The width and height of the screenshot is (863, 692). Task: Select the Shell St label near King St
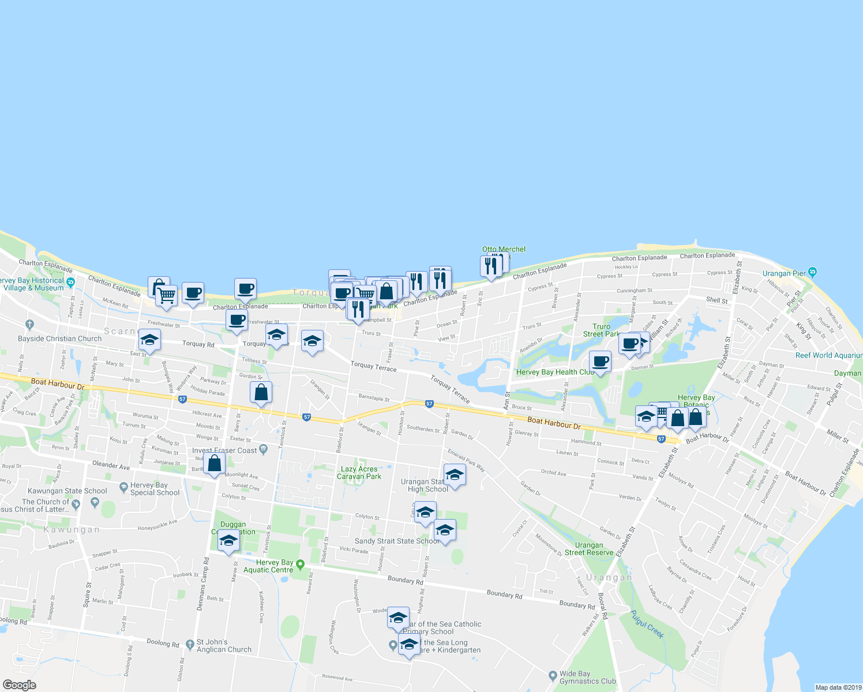717,300
